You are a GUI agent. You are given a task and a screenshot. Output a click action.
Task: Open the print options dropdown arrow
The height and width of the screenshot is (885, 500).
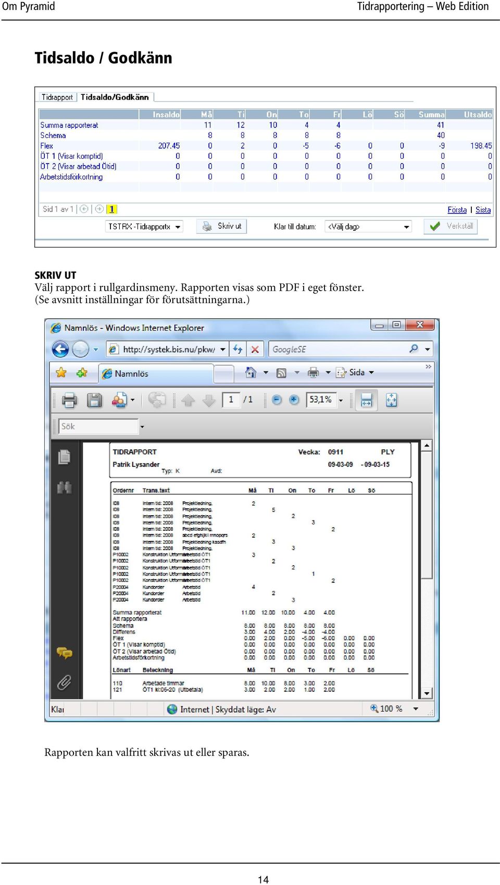(328, 372)
